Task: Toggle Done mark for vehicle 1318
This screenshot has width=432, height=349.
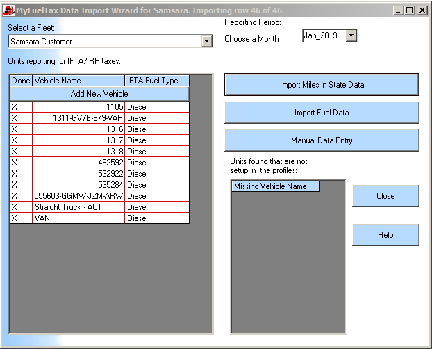Action: click(x=21, y=152)
